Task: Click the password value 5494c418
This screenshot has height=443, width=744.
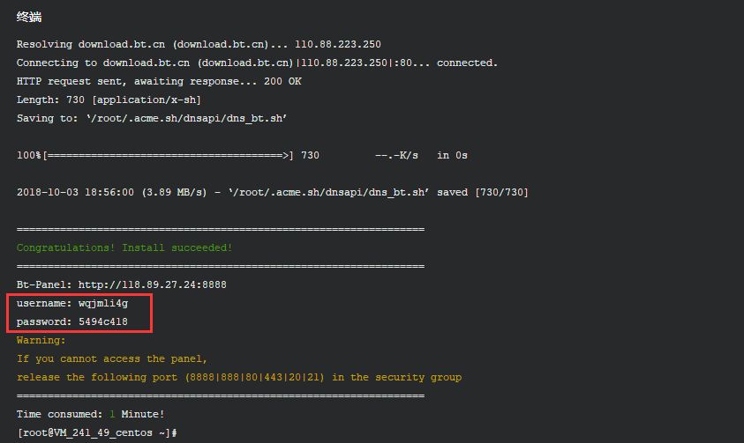Action: [x=103, y=321]
